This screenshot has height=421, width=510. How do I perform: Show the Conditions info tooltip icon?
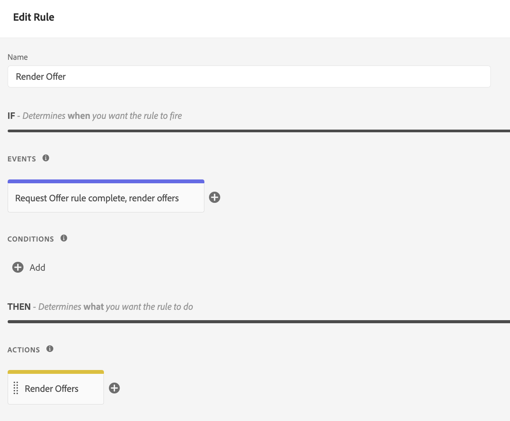pyautogui.click(x=64, y=238)
